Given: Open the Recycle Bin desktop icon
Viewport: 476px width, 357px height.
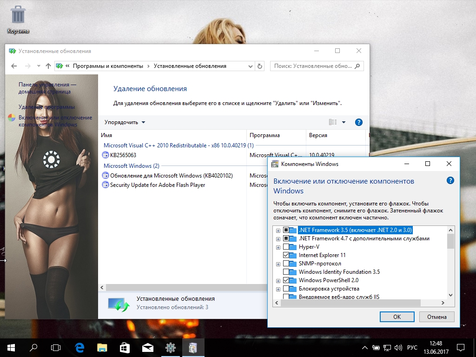Looking at the screenshot, I should 18,20.
